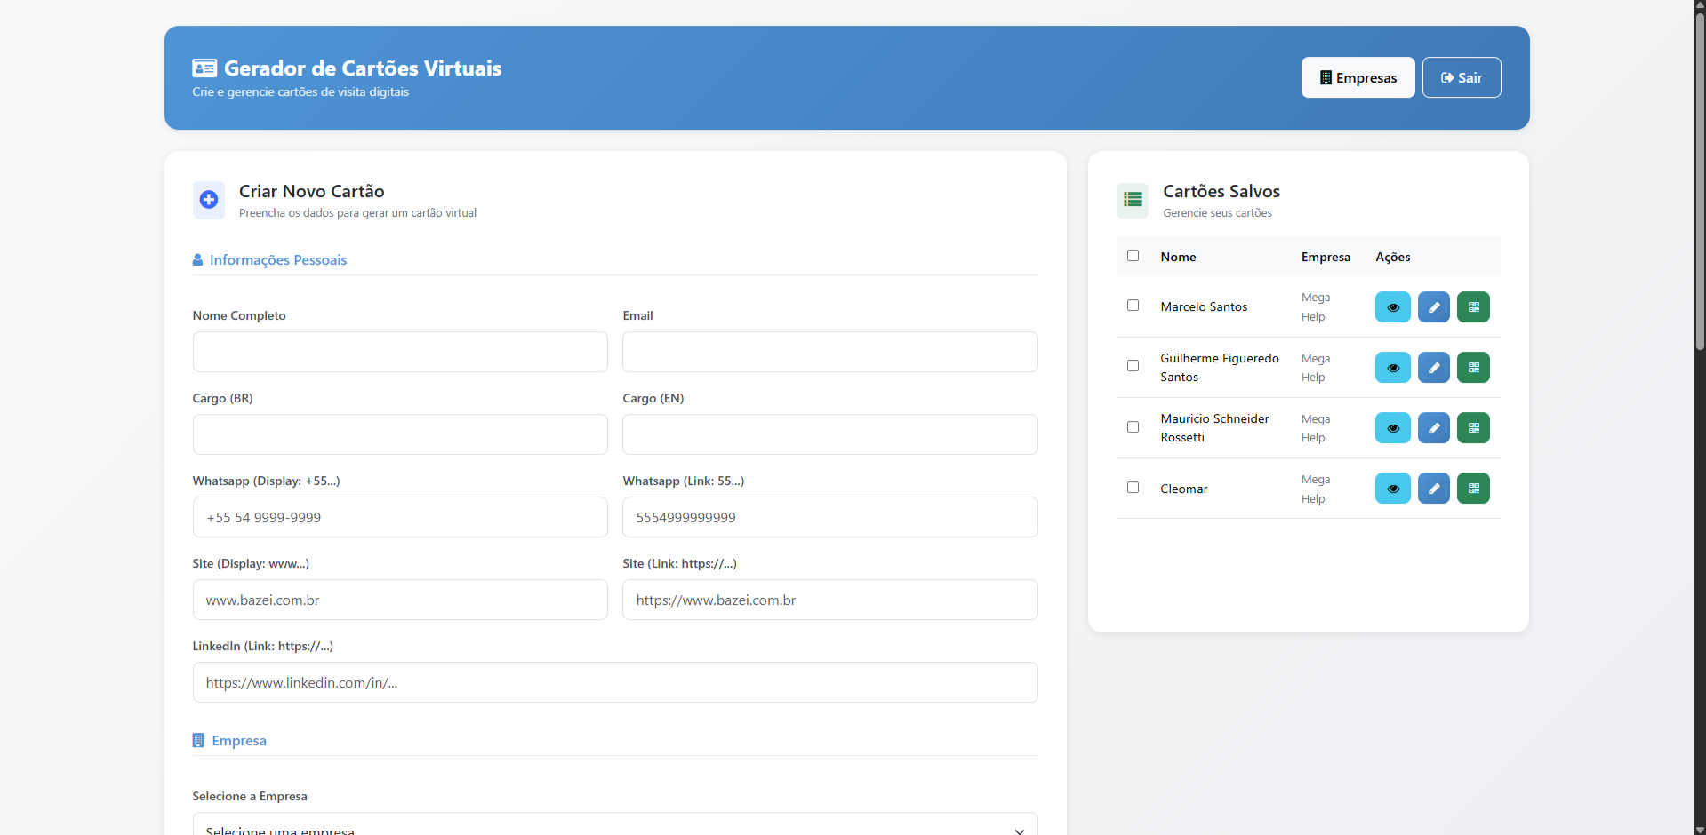1706x835 pixels.
Task: Open the Selecione a Empresa dropdown
Action: 614,826
